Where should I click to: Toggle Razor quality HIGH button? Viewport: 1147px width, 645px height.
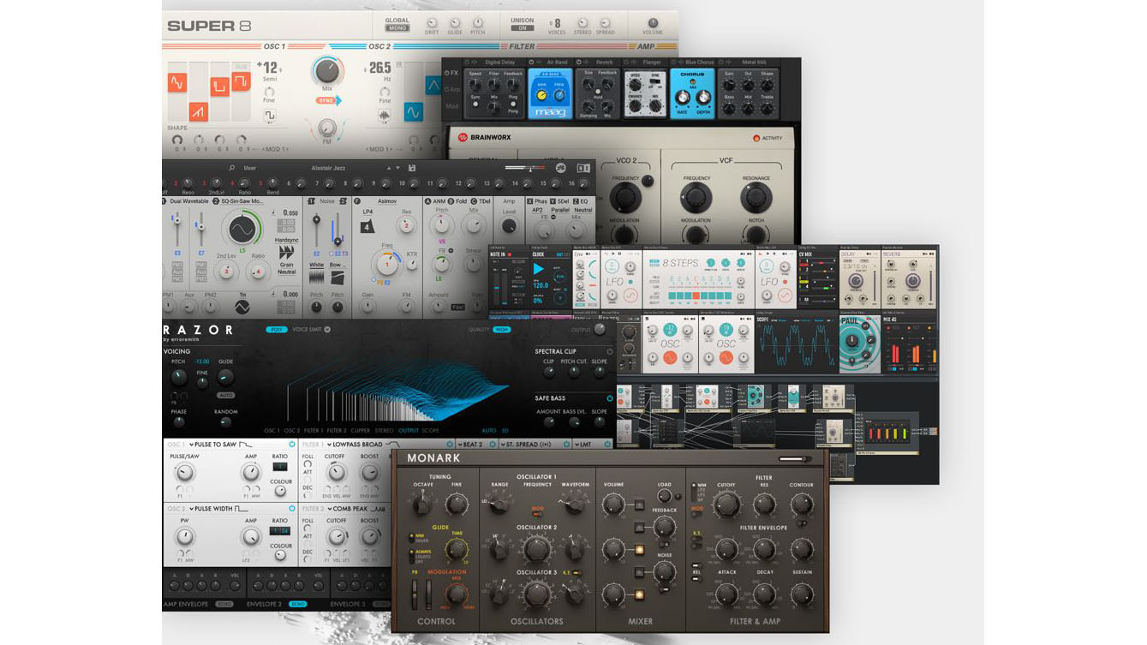click(501, 330)
